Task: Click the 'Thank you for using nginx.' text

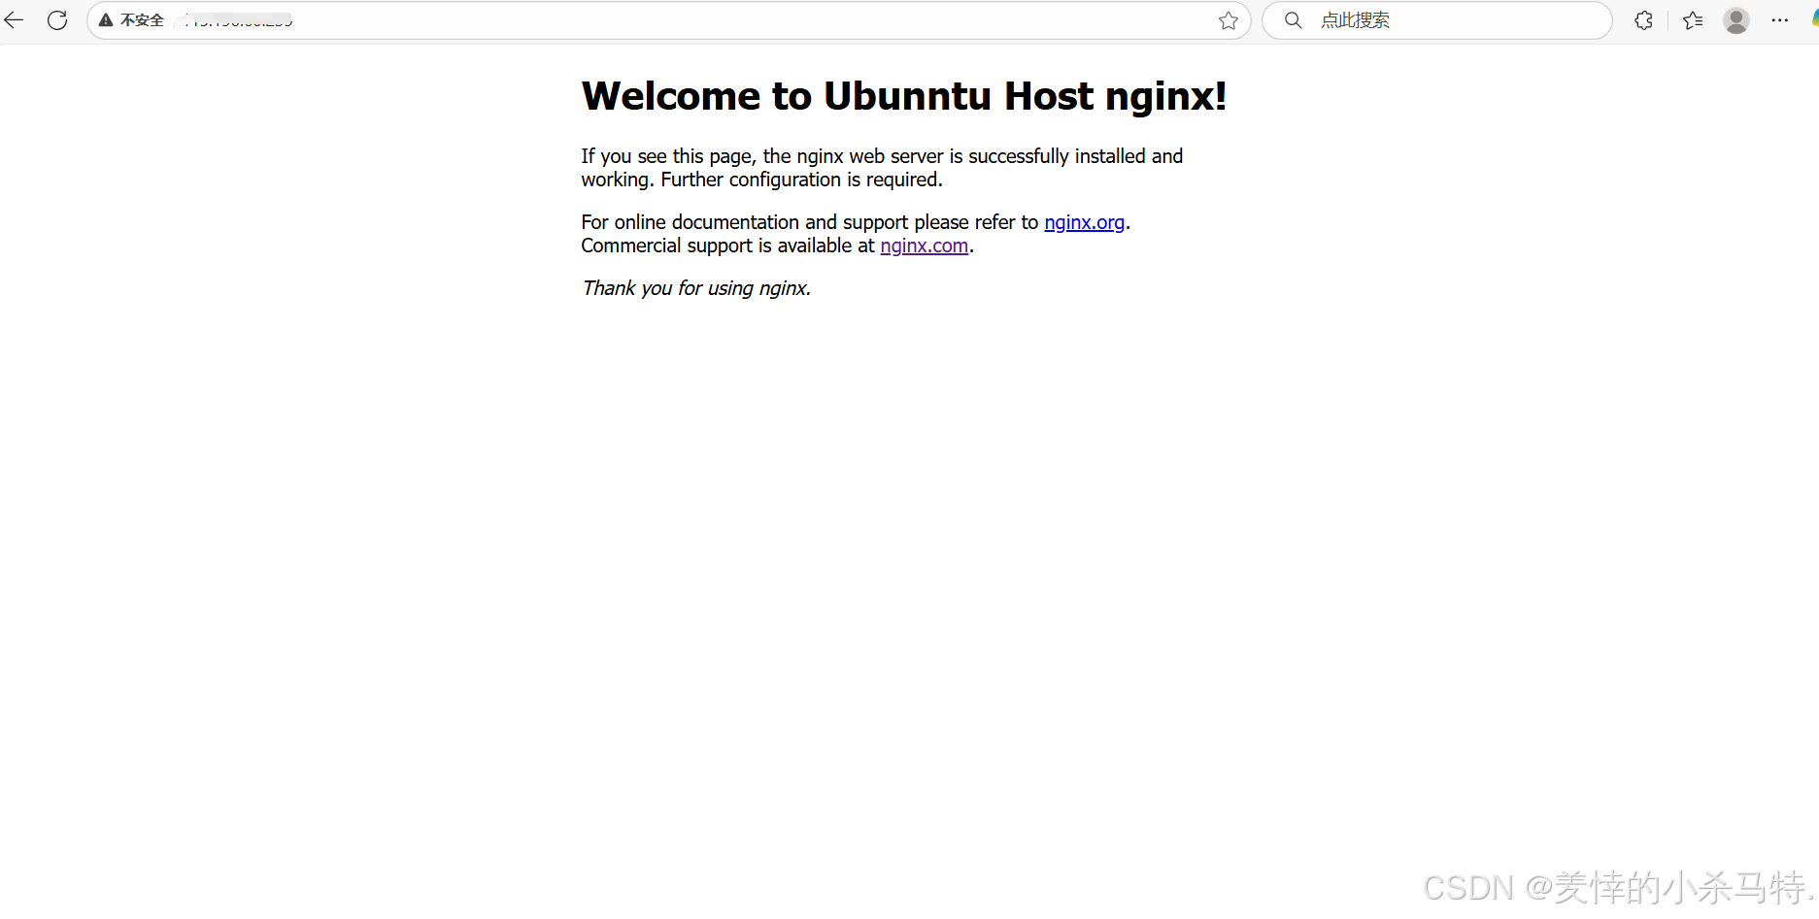Action: [x=695, y=288]
